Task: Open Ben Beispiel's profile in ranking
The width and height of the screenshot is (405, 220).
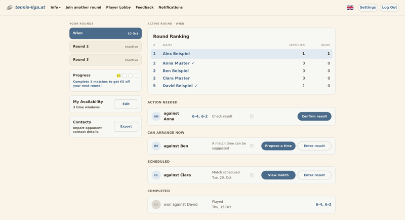Action: pos(176,71)
